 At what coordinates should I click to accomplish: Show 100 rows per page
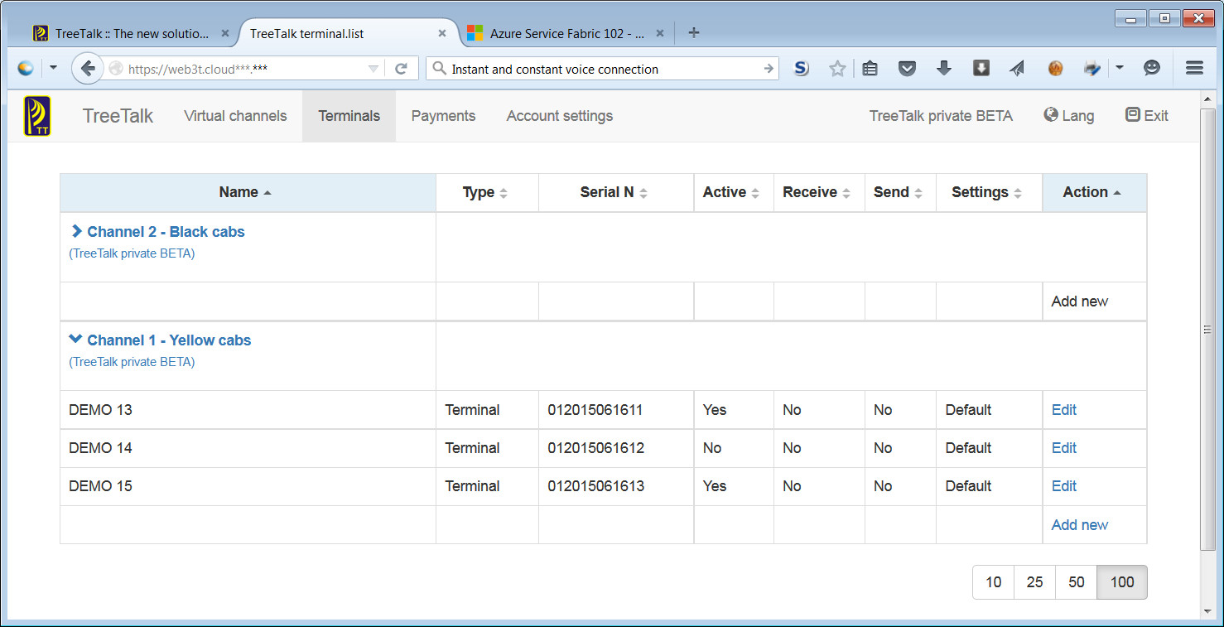coord(1122,582)
